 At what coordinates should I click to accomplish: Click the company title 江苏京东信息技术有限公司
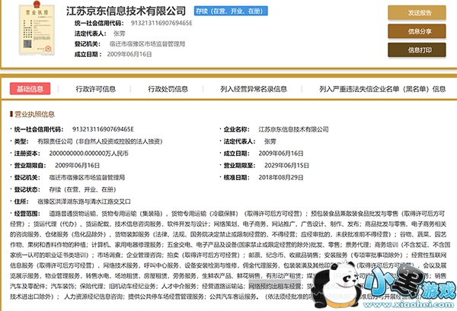(x=126, y=11)
